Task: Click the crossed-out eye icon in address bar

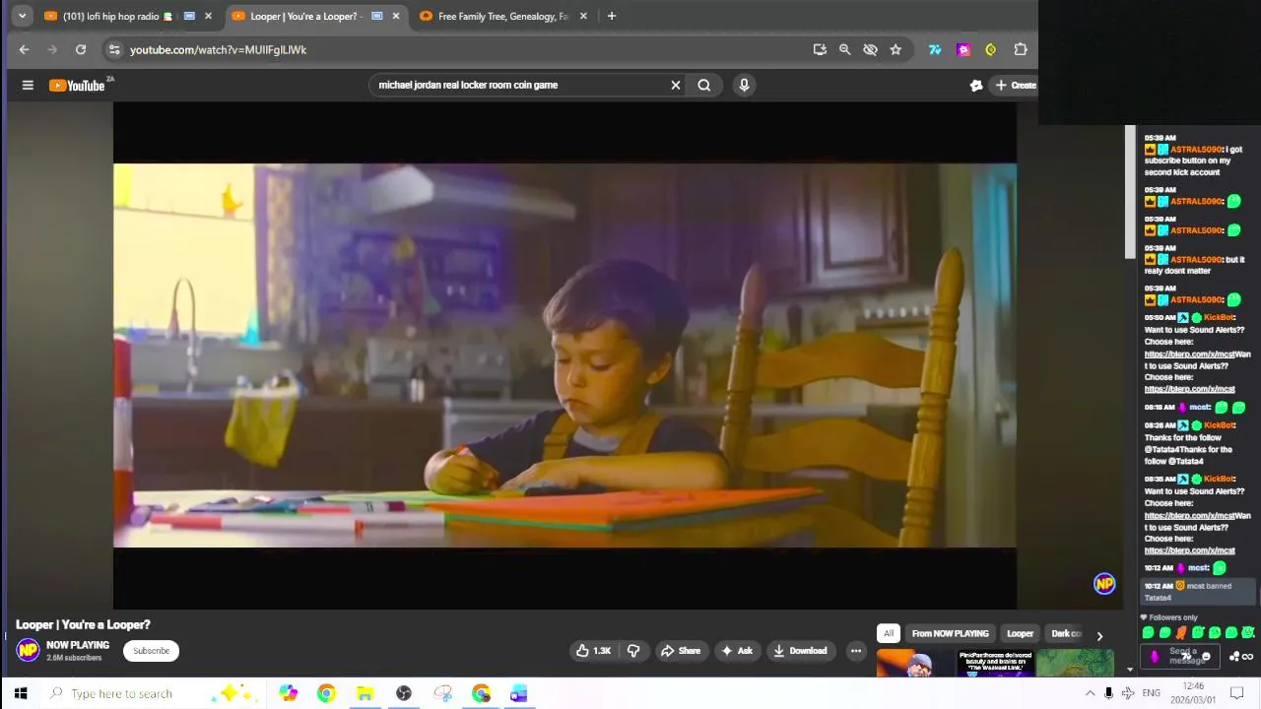Action: click(870, 49)
